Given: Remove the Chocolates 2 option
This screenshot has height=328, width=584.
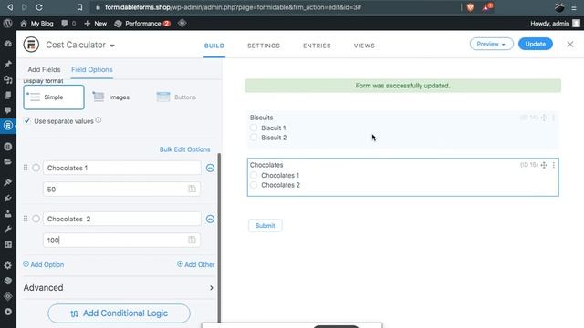Looking at the screenshot, I should [x=210, y=219].
